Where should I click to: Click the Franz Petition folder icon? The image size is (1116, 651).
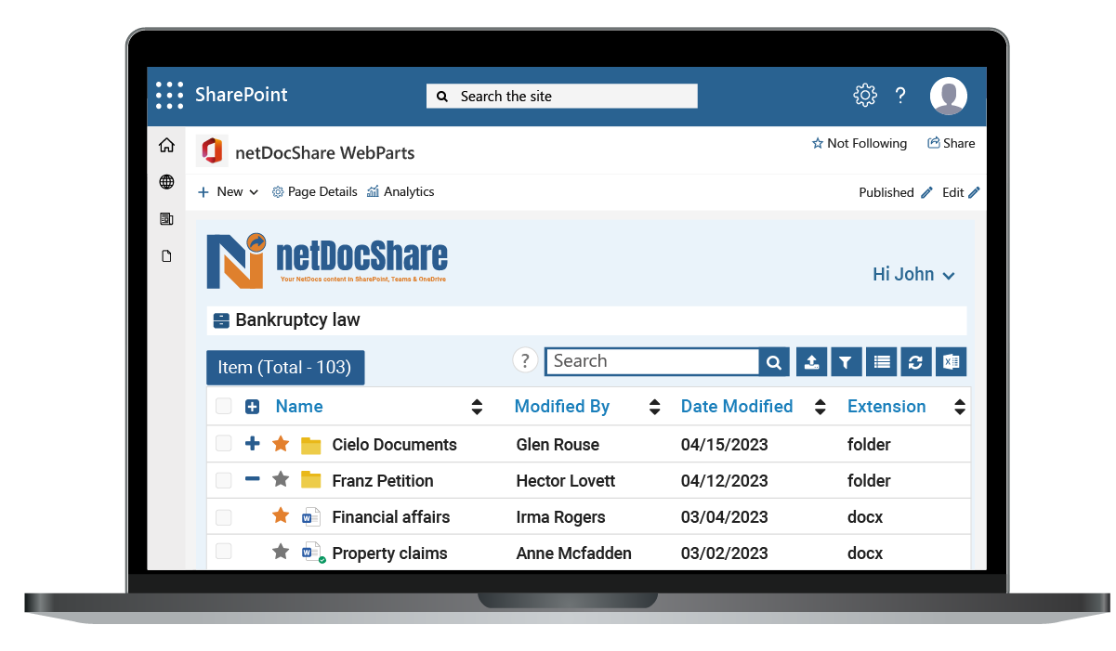tap(311, 481)
